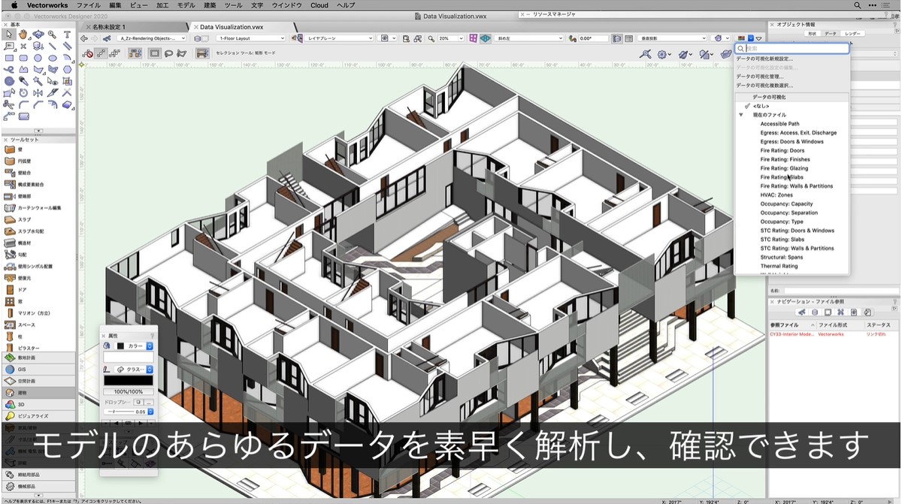Select HVAC: Zones visualization
Viewport: 902px width, 504px height.
coord(776,195)
